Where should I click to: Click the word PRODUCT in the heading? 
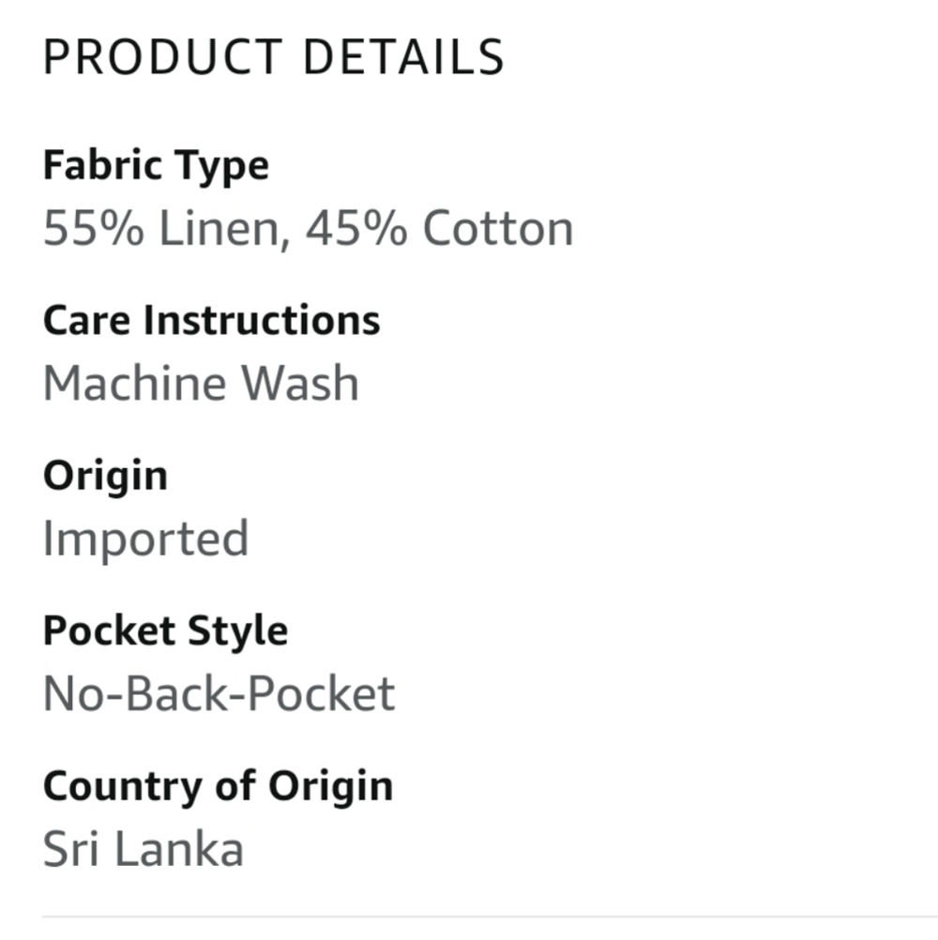pyautogui.click(x=162, y=57)
